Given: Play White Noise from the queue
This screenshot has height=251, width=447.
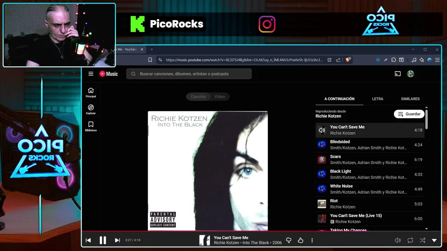Looking at the screenshot, I should [x=370, y=189].
